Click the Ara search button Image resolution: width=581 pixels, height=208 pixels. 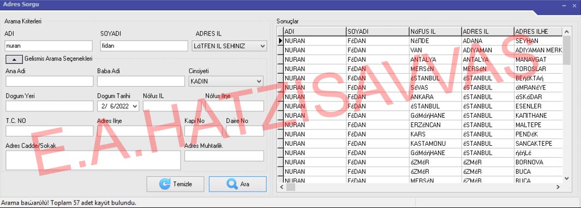pos(237,184)
